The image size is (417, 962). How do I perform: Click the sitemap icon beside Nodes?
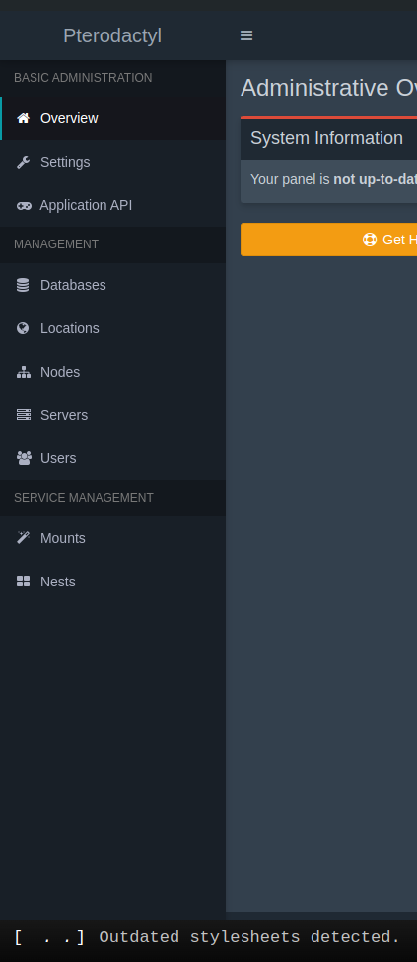pyautogui.click(x=24, y=372)
